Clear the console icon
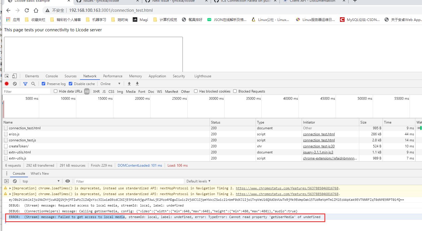422x231 pixels. click(15, 181)
